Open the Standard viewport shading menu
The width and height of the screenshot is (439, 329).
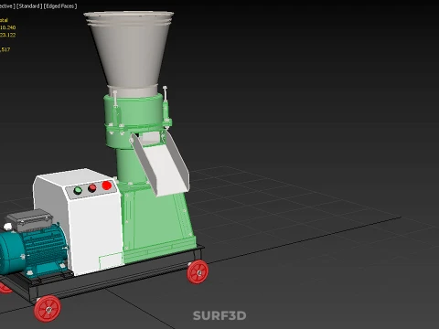(29, 6)
